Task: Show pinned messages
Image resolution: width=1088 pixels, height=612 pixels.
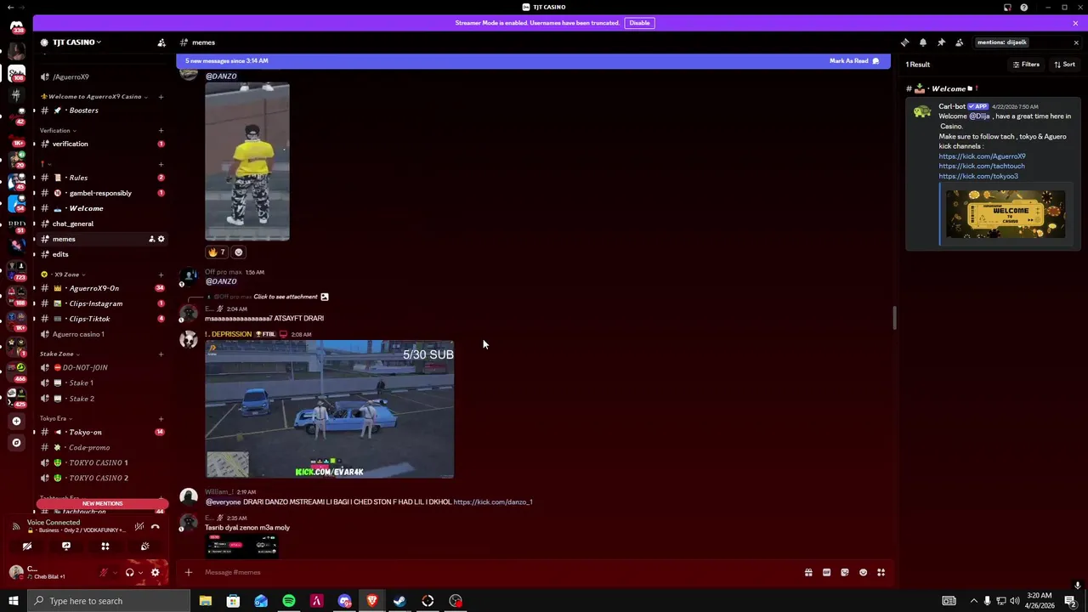Action: click(941, 42)
